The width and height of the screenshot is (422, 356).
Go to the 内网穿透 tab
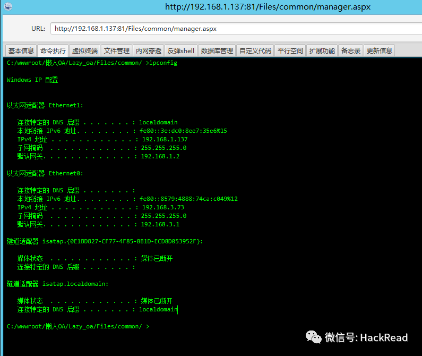[x=148, y=50]
